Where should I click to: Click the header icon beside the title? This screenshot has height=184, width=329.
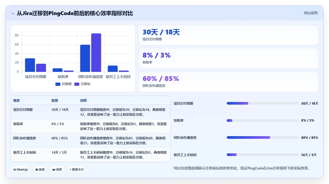(x=13, y=13)
